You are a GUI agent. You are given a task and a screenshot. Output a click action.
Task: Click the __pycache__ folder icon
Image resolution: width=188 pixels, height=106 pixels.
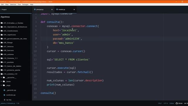pyautogui.click(x=4, y=77)
